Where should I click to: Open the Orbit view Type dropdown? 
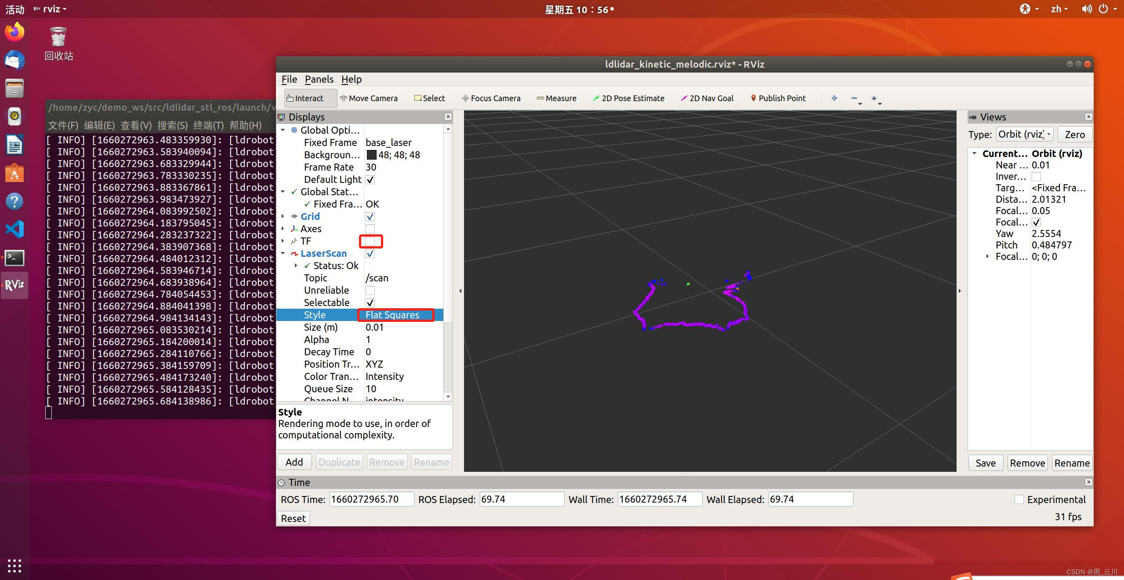pyautogui.click(x=1023, y=134)
